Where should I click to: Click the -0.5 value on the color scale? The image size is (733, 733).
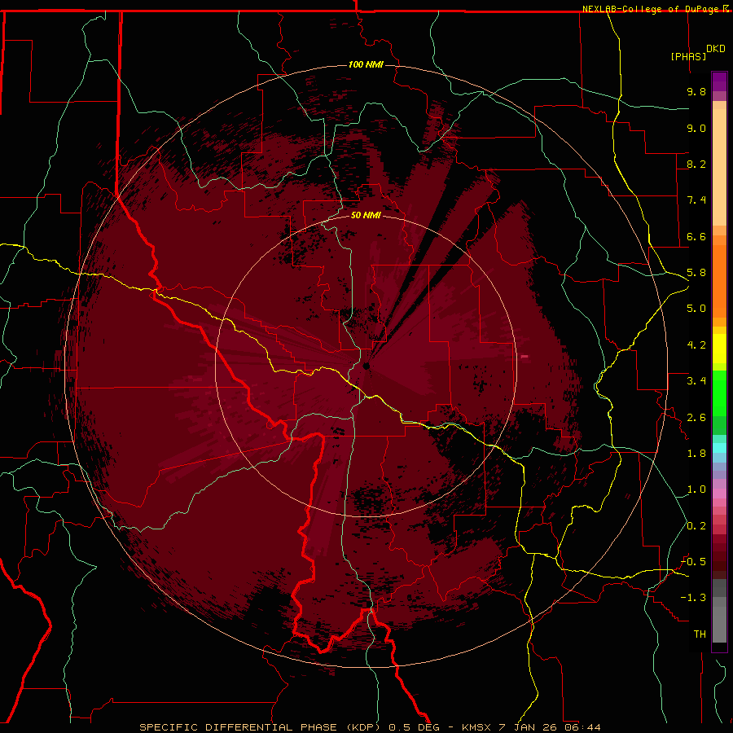693,562
